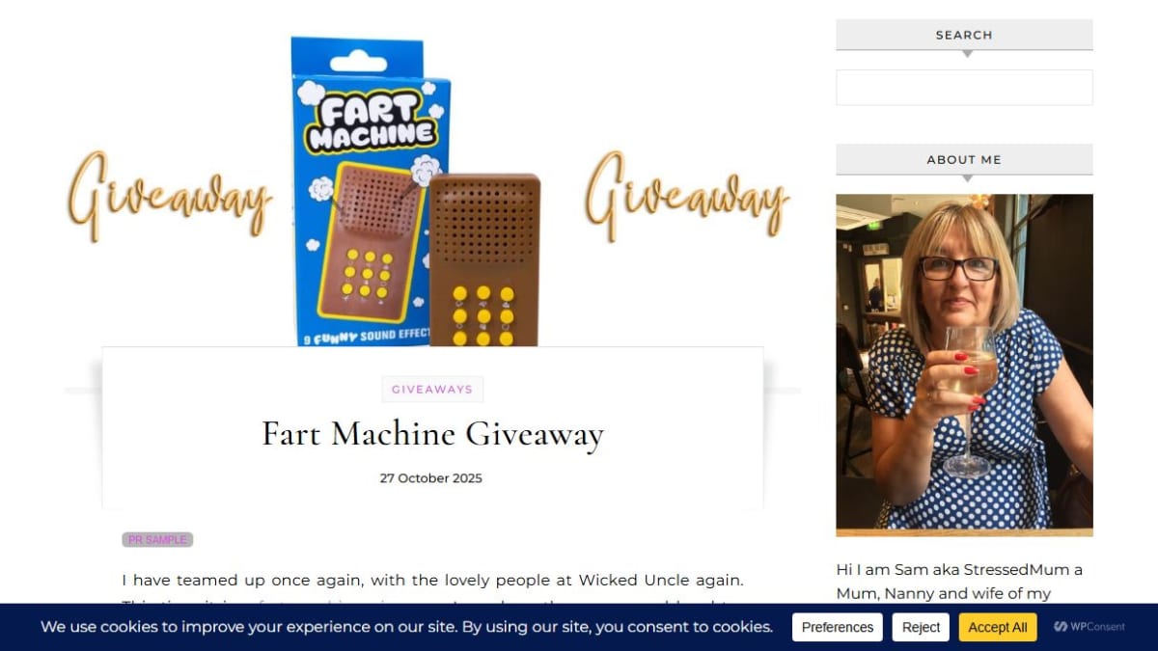Click the 27 October 2025 post date
The width and height of the screenshot is (1158, 651).
[x=430, y=478]
